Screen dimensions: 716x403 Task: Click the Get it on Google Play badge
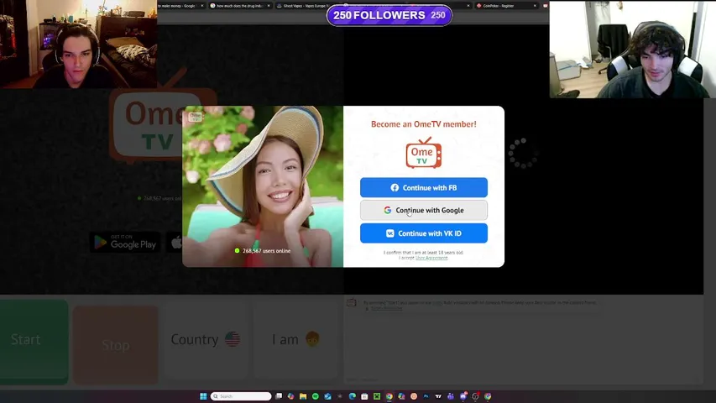tap(125, 242)
